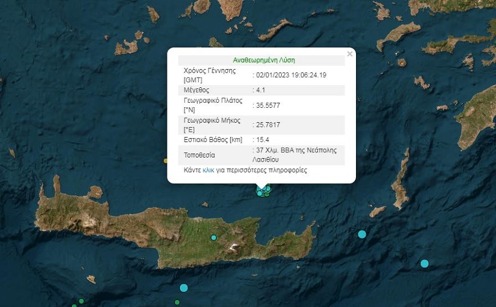The height and width of the screenshot is (307, 496).
Task: Click the cyan marker inland on central Crete
Action: (x=214, y=237)
